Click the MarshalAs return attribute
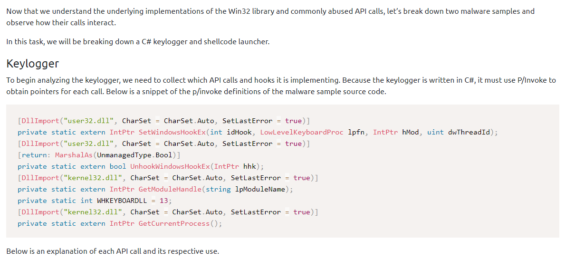 (71, 155)
